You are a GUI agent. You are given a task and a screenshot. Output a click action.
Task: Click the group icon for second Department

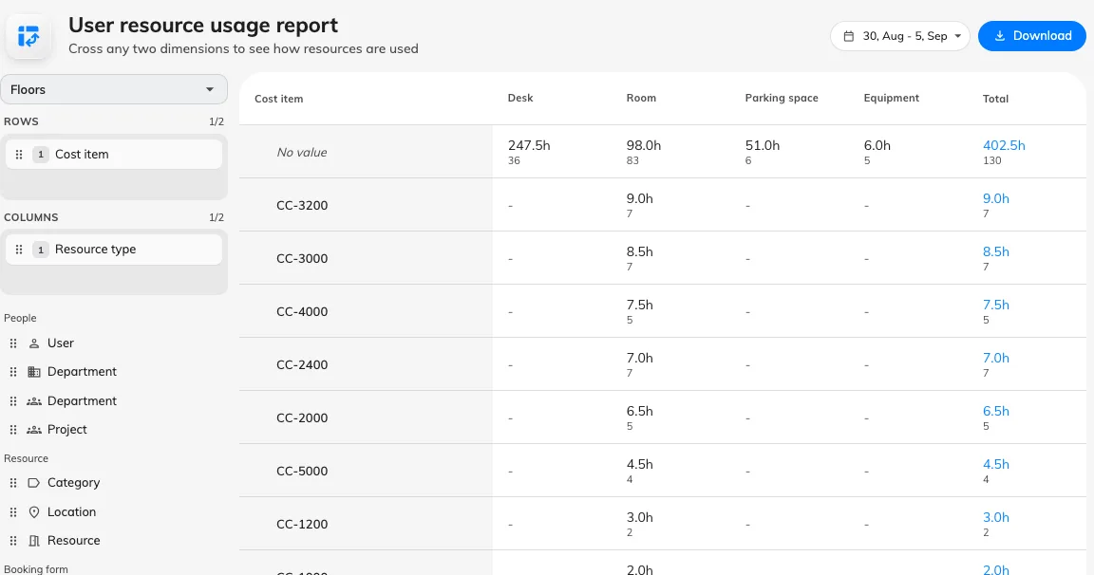33,400
